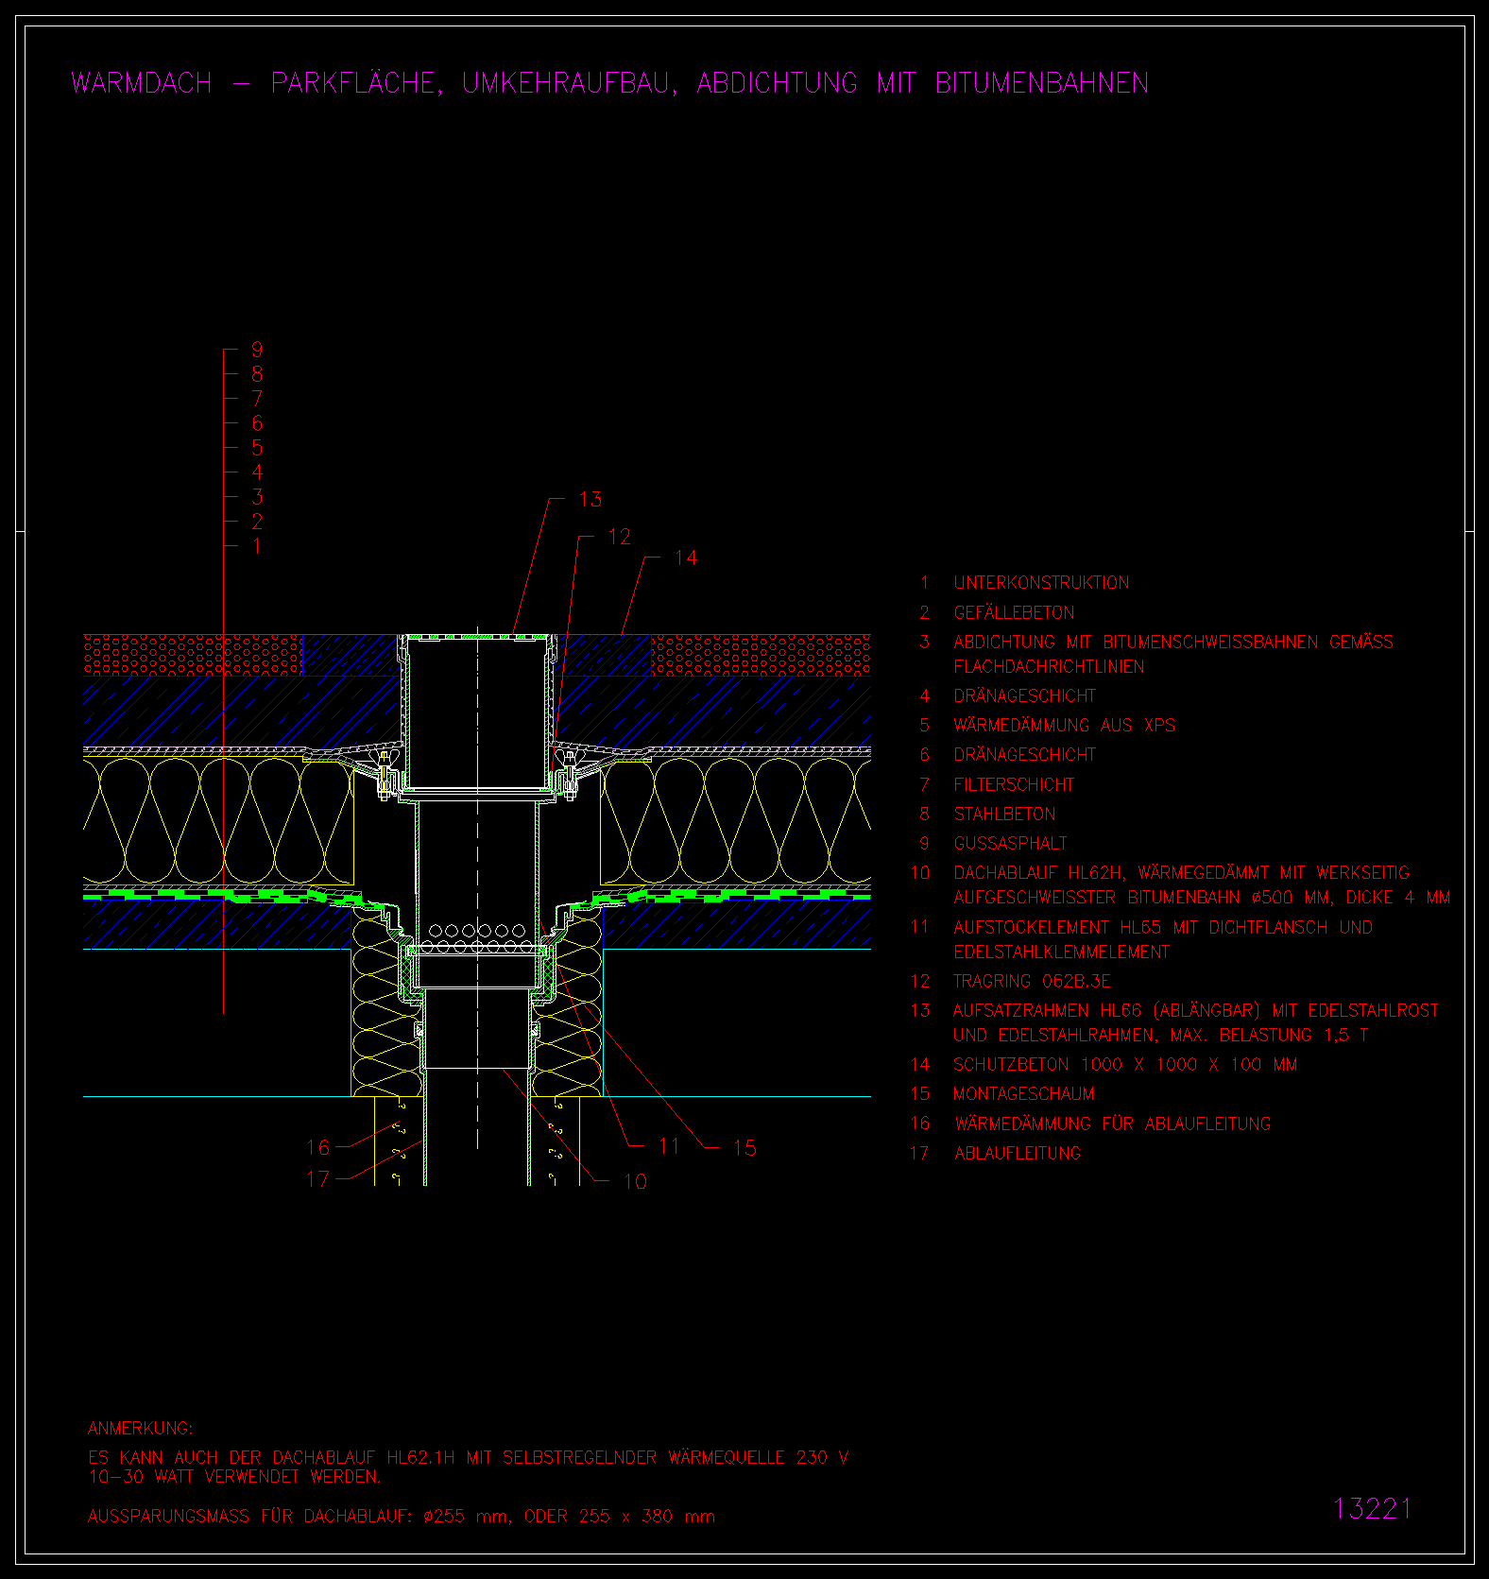Click legend entry 'WÄRMEDÄMMUNG FÜR ABLAUFLEITUNG'
This screenshot has width=1489, height=1579.
(1112, 1124)
